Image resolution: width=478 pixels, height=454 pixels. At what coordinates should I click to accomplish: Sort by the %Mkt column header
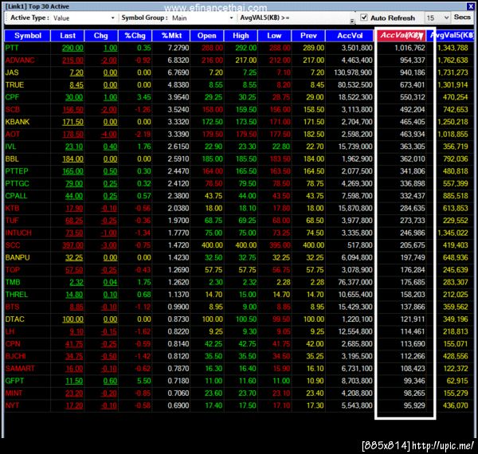(171, 36)
